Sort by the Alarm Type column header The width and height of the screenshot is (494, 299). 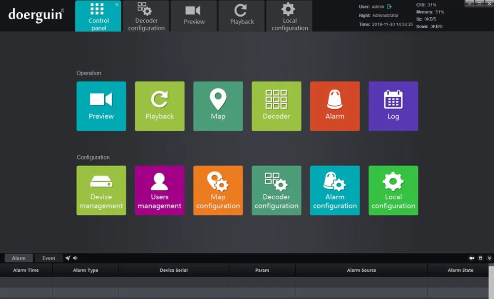click(85, 270)
